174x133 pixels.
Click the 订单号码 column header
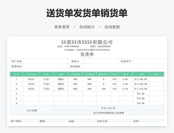pos(31,74)
